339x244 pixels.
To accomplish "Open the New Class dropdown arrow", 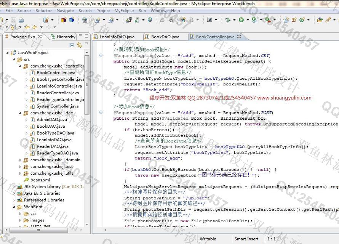I will point(308,20).
